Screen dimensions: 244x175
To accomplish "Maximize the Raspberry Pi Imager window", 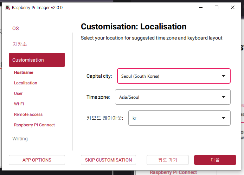I will [x=217, y=7].
